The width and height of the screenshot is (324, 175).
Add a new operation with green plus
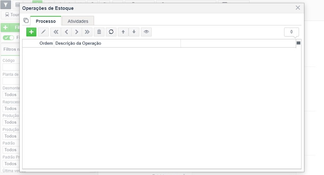31,32
